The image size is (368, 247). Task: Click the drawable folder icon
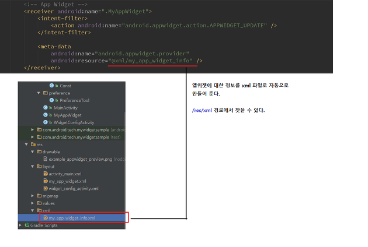pos(39,151)
